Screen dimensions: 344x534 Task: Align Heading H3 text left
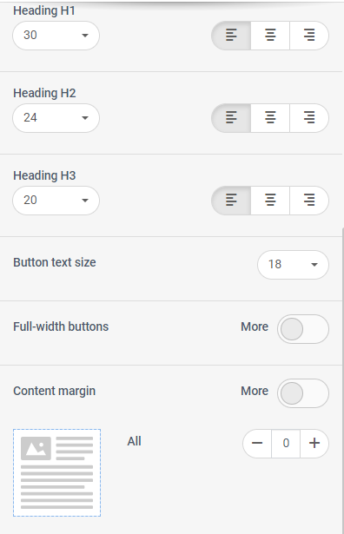(231, 201)
